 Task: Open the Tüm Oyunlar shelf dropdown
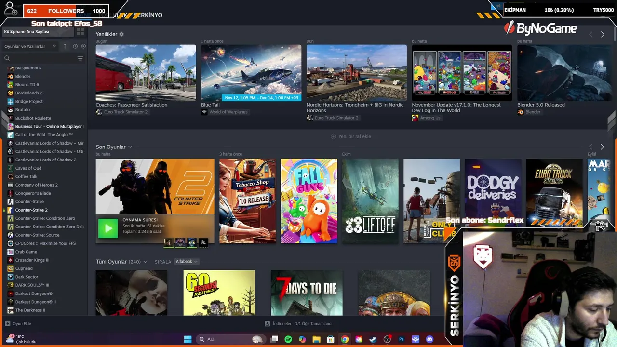click(x=145, y=262)
